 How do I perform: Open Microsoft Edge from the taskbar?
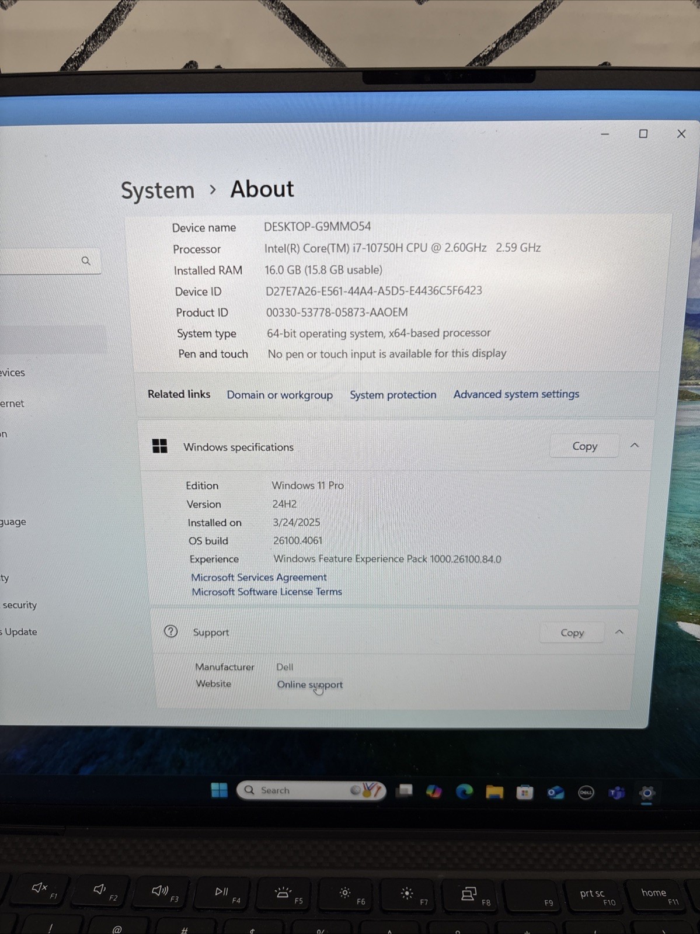[464, 791]
